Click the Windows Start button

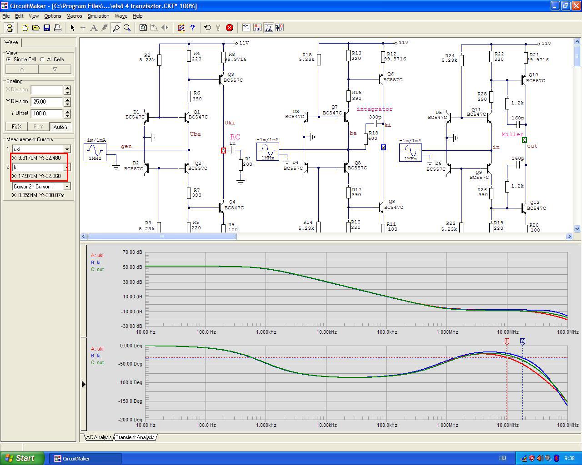pos(22,458)
